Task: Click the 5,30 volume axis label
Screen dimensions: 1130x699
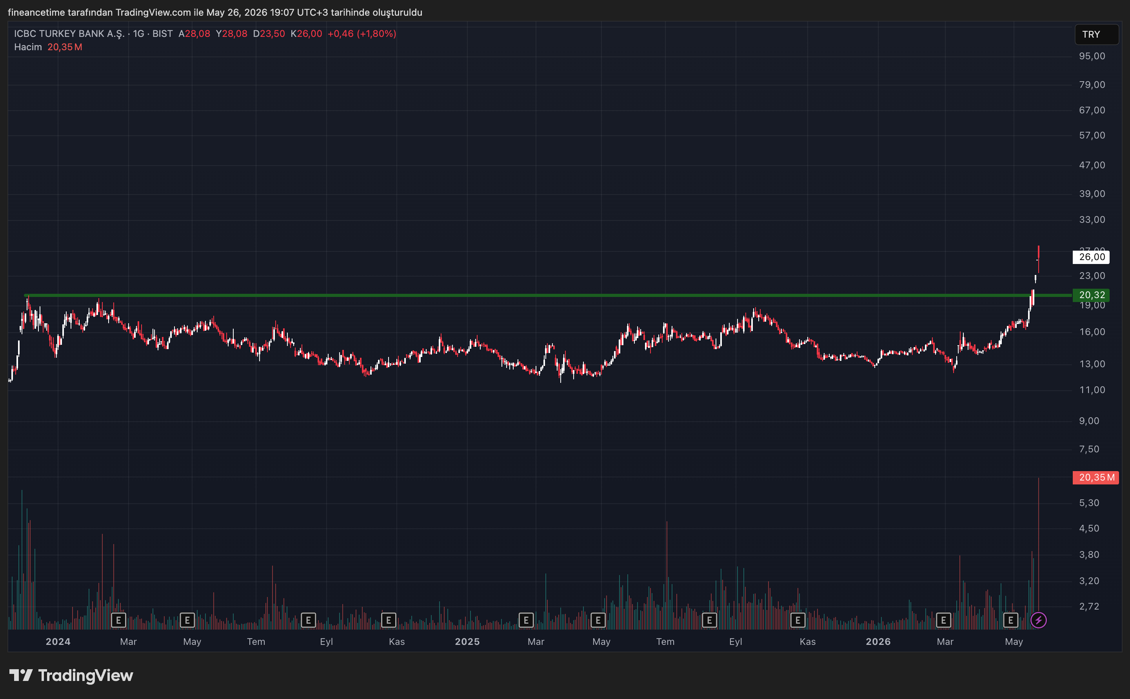Action: coord(1089,503)
